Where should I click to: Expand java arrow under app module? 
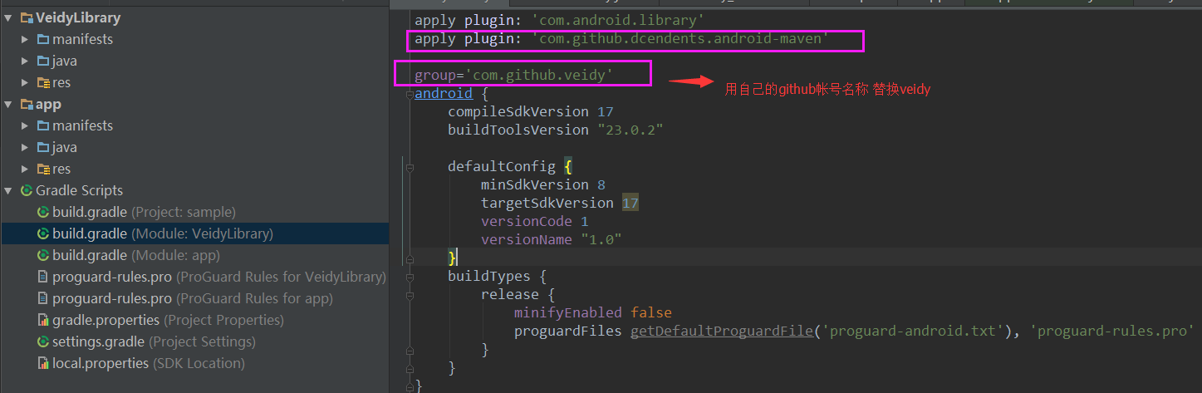(x=25, y=147)
